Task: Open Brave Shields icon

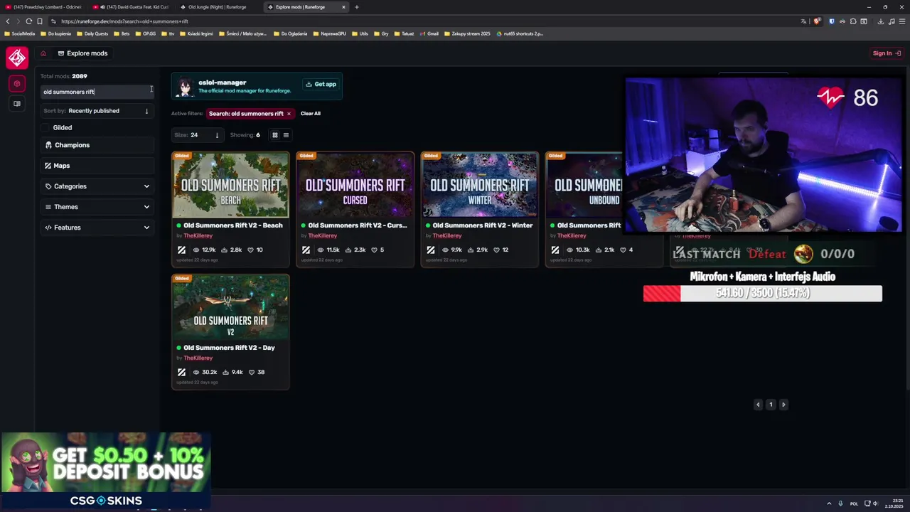Action: [x=816, y=21]
